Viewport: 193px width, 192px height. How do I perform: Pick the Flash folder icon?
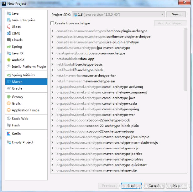(x=9, y=125)
